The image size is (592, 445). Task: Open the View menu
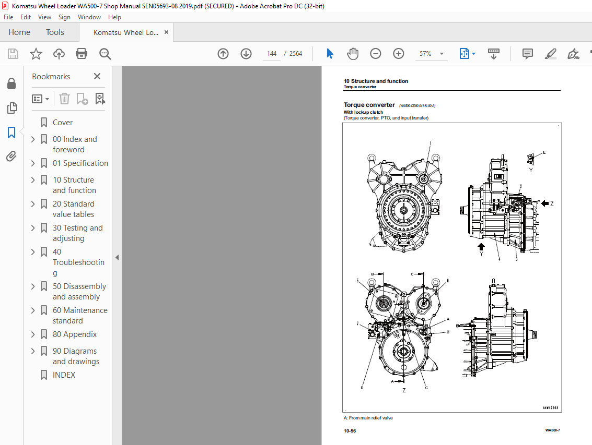click(x=44, y=17)
